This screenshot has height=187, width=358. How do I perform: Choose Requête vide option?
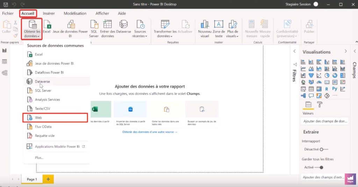click(x=57, y=136)
